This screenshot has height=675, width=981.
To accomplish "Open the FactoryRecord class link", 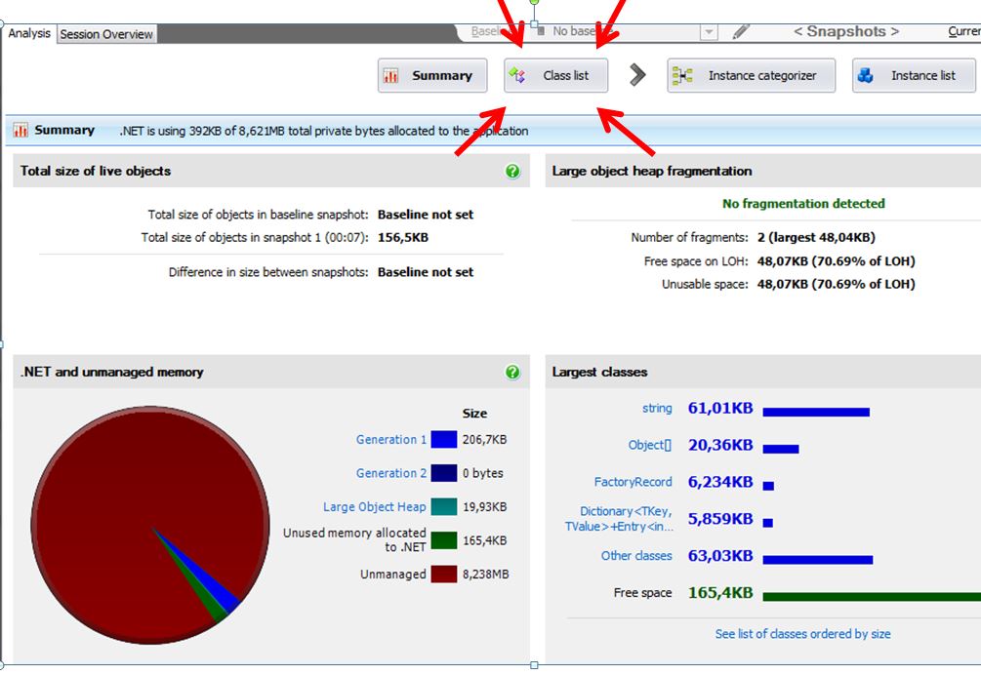I will coord(634,482).
